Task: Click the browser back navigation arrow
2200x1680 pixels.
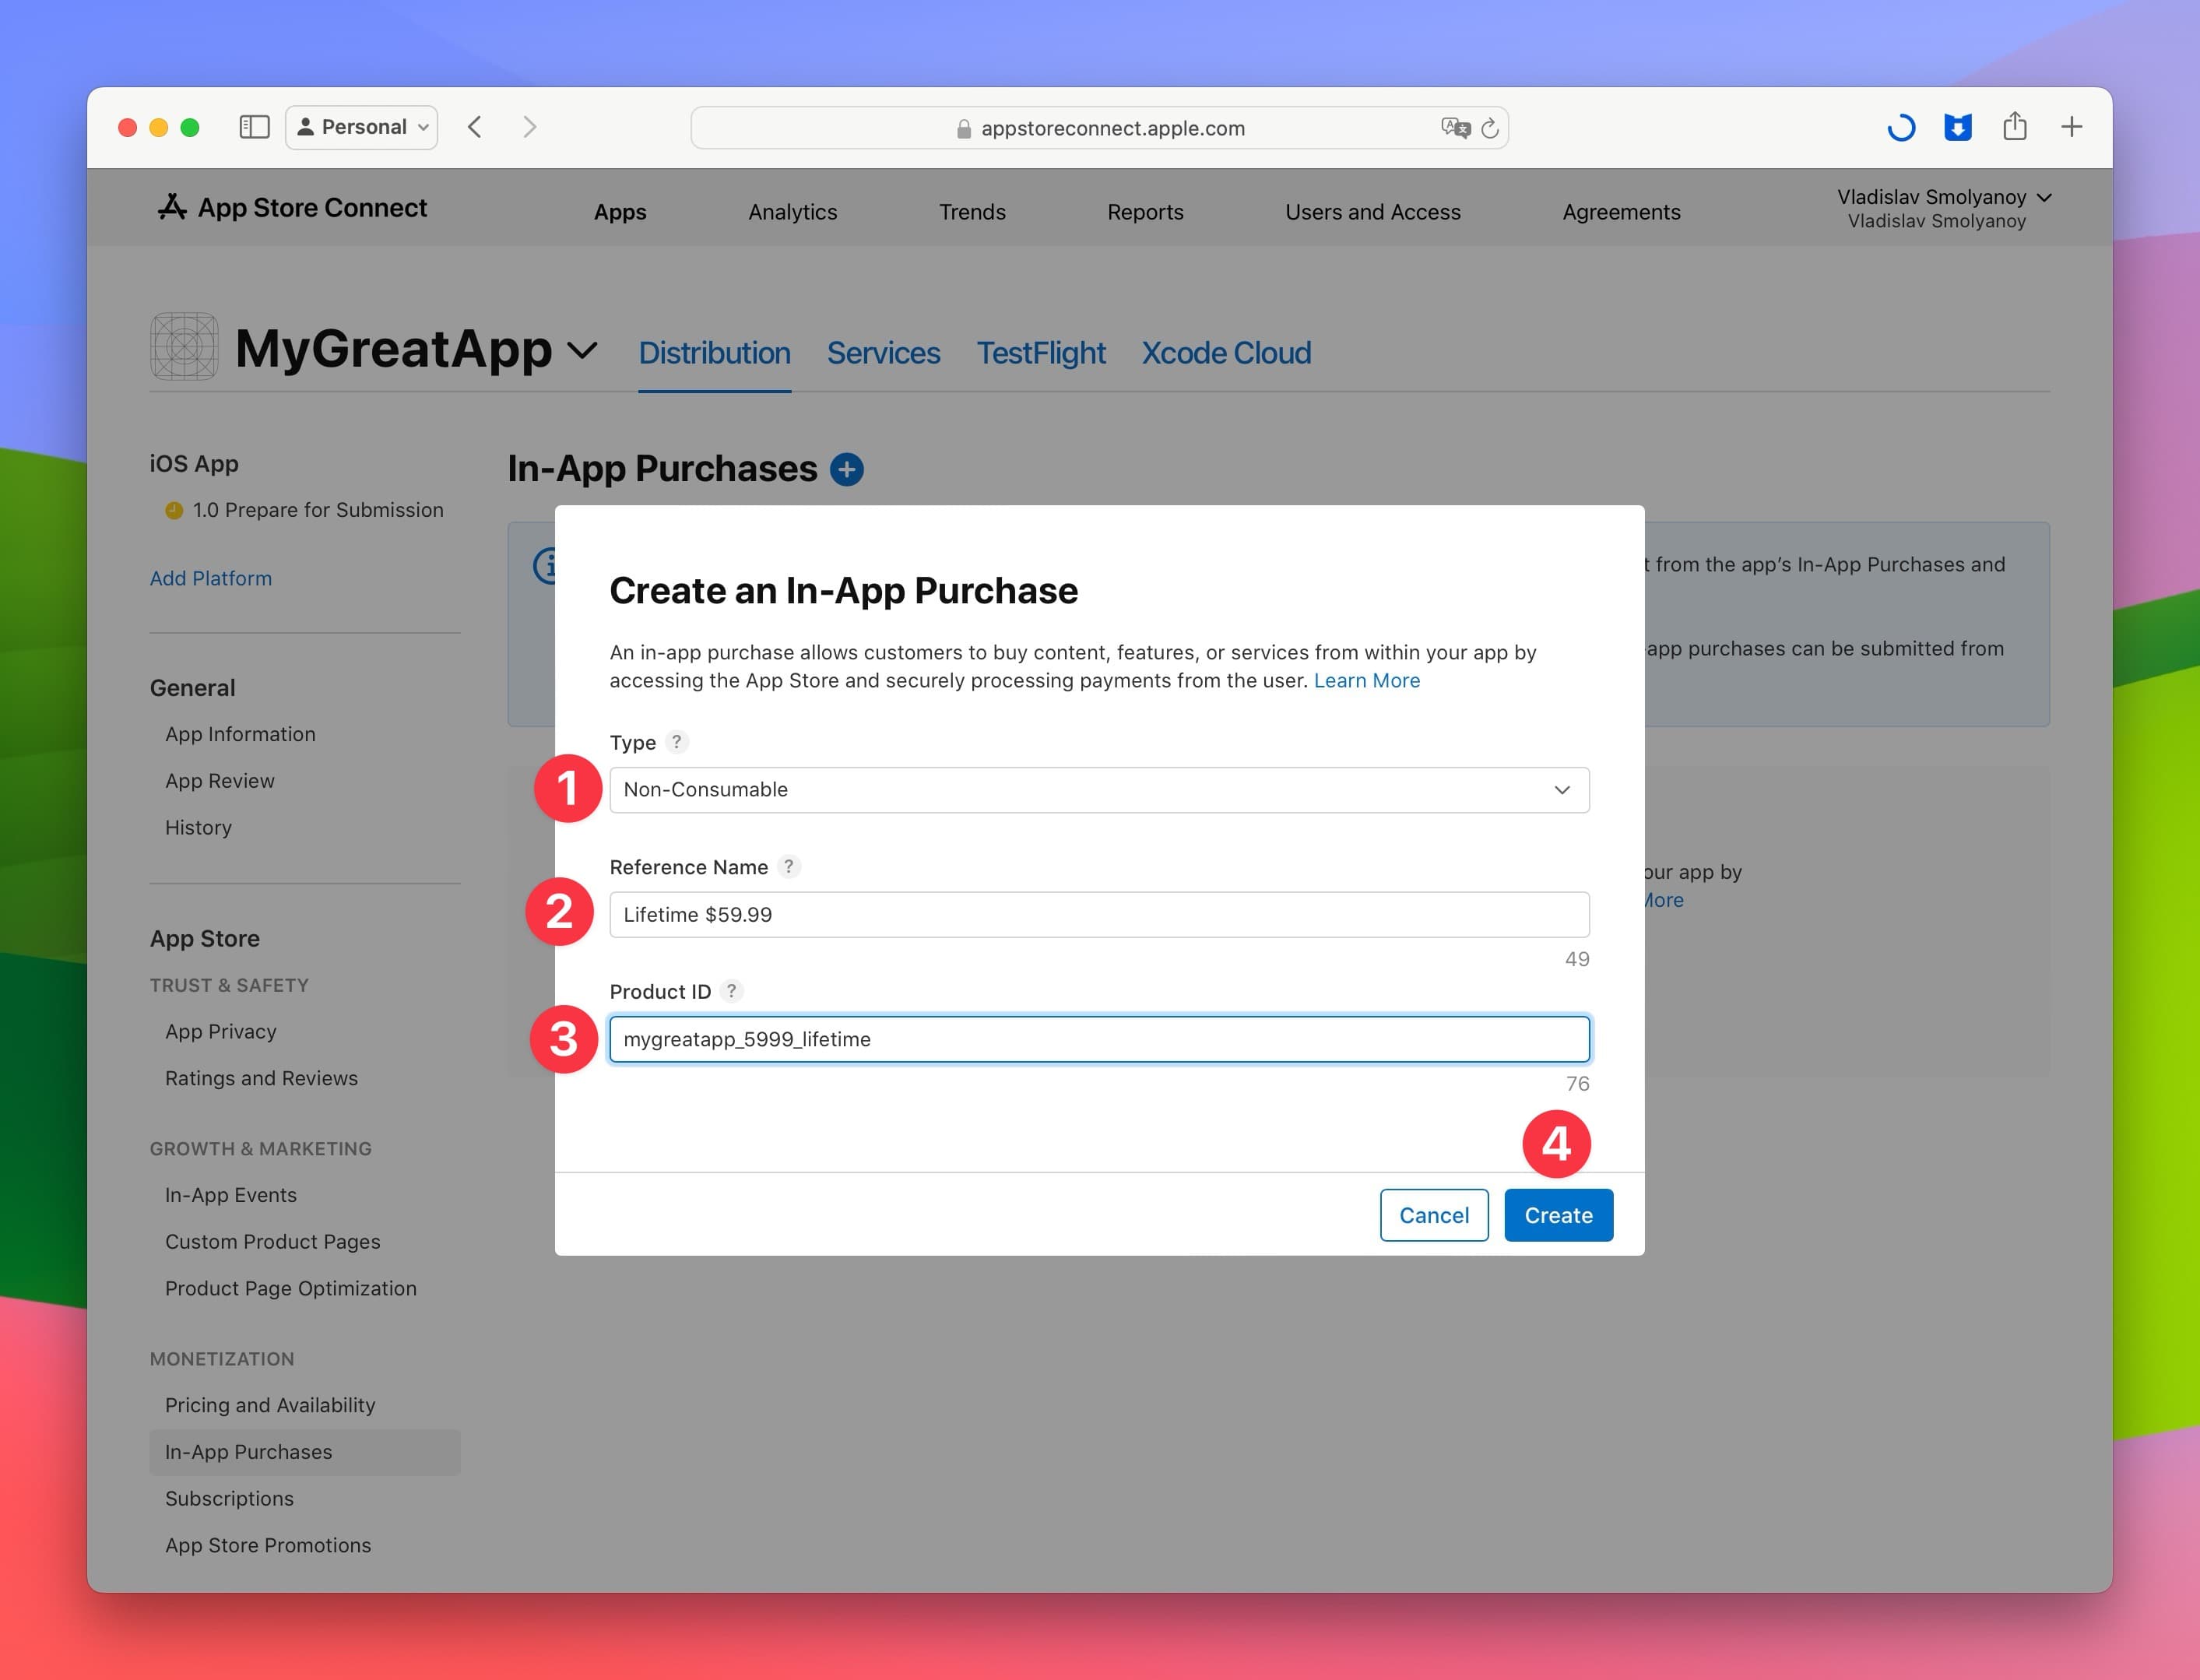Action: click(x=478, y=127)
